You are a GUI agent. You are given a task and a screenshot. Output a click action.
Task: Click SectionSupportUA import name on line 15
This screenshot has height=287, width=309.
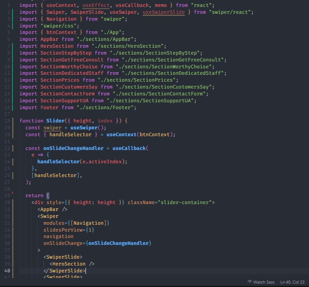point(64,101)
